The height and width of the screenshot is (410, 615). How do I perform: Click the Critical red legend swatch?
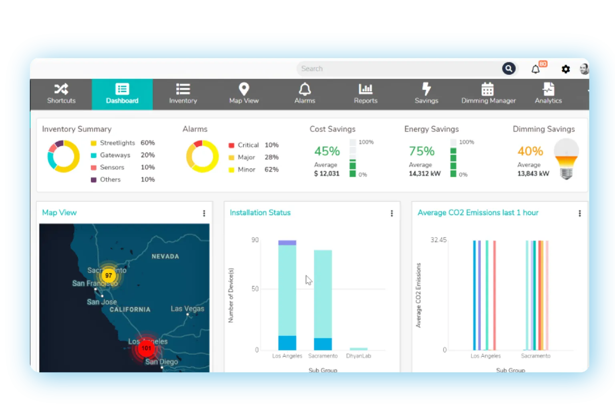click(231, 145)
